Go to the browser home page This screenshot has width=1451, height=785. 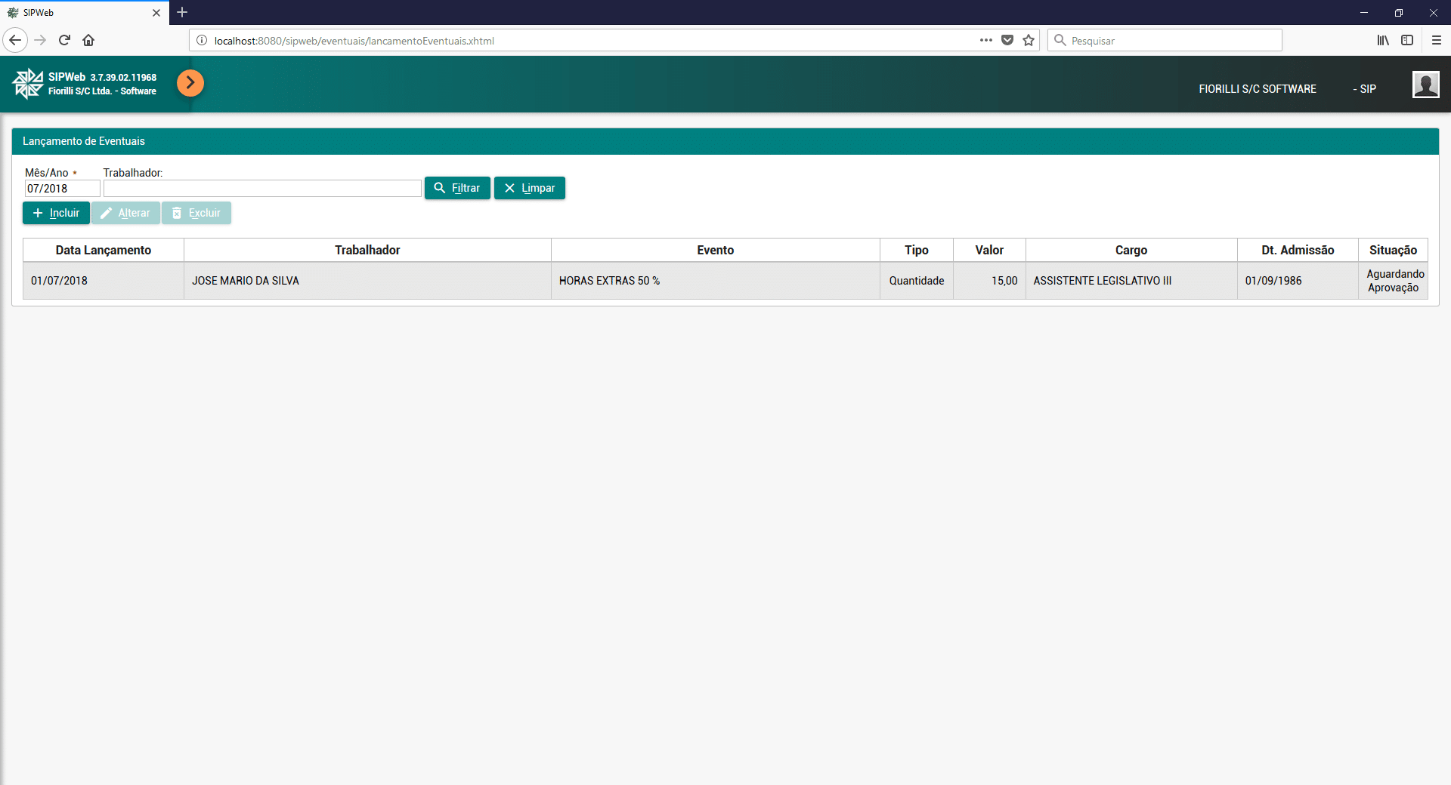click(88, 40)
